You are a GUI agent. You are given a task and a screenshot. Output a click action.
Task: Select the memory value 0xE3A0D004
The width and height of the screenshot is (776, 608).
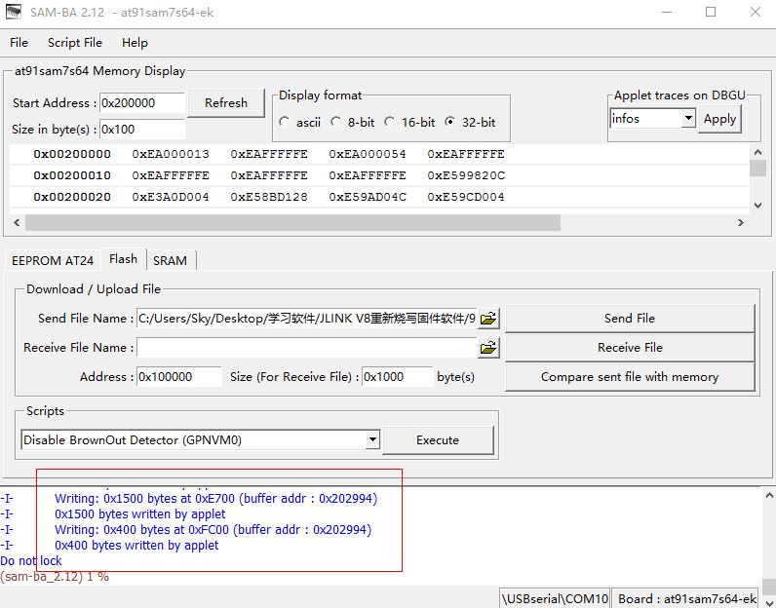pyautogui.click(x=171, y=197)
